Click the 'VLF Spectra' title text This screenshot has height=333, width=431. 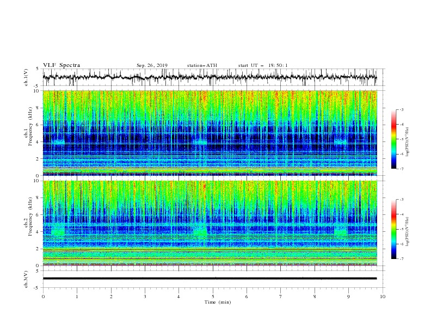pos(61,65)
